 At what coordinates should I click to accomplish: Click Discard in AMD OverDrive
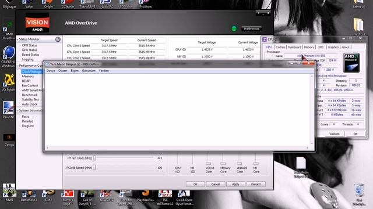click(x=256, y=184)
